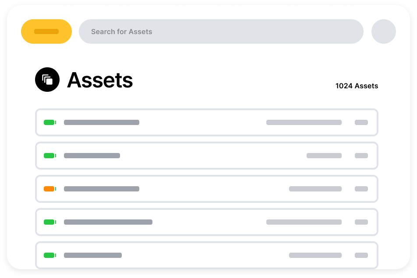Click the light gray detail bar in the first row

point(304,122)
